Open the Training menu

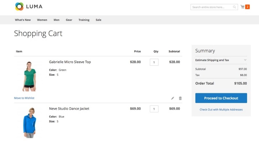[x=84, y=20]
